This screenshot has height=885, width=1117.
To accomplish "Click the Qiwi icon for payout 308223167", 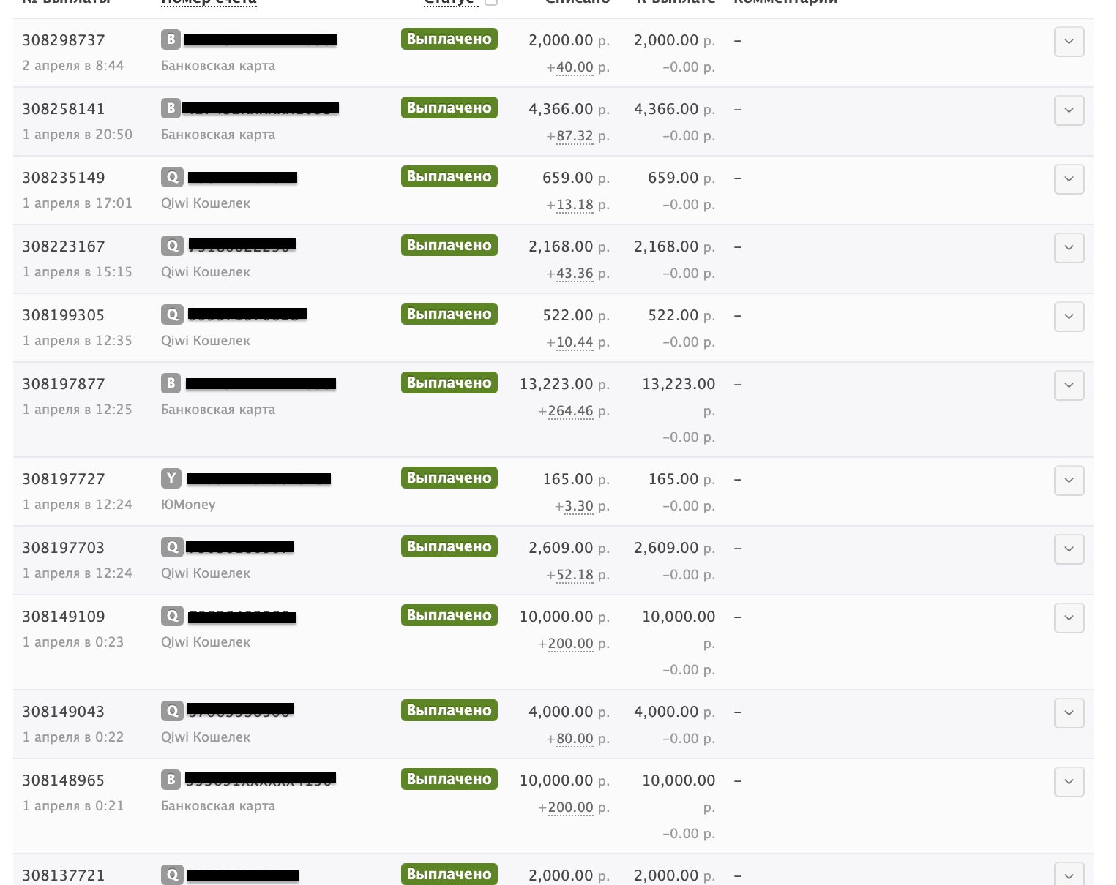I will click(x=172, y=246).
